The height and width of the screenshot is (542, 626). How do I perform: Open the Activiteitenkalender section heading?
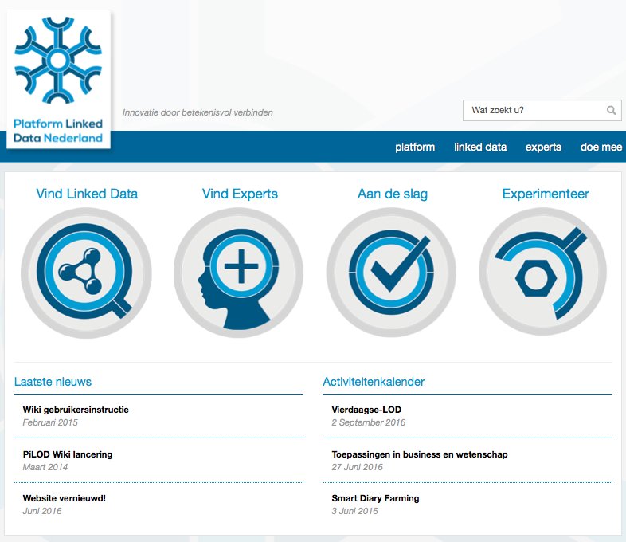point(374,382)
